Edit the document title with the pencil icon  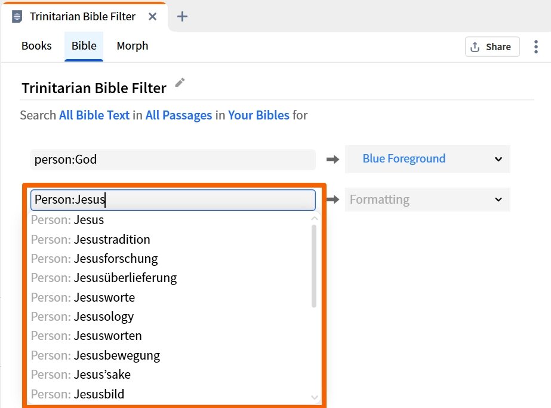pyautogui.click(x=178, y=83)
